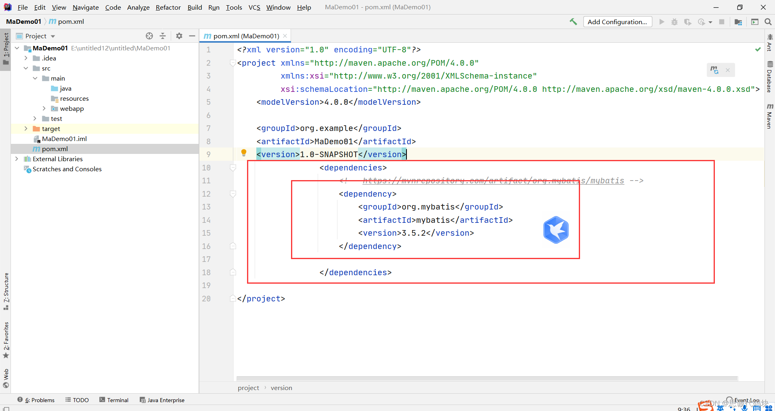775x411 pixels.
Task: Open the Build menu
Action: click(195, 7)
